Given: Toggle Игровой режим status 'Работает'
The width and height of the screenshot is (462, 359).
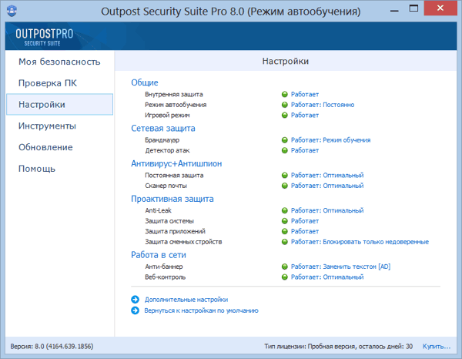Looking at the screenshot, I should click(304, 115).
